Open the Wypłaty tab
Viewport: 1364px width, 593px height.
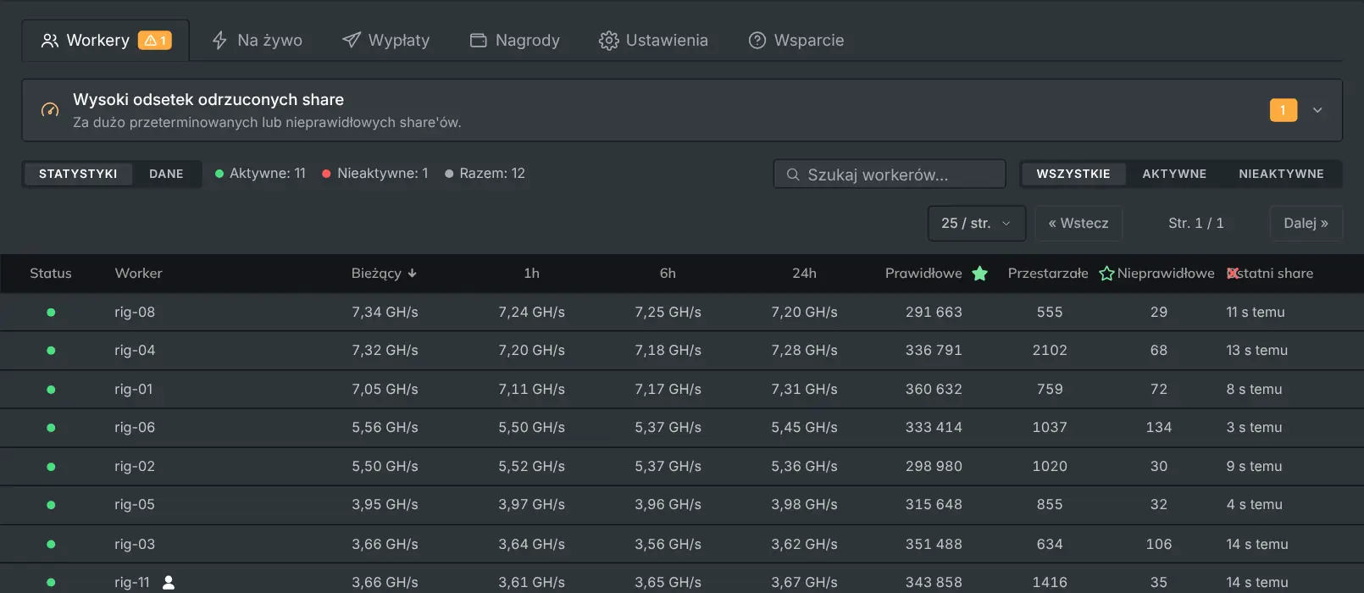(x=385, y=41)
